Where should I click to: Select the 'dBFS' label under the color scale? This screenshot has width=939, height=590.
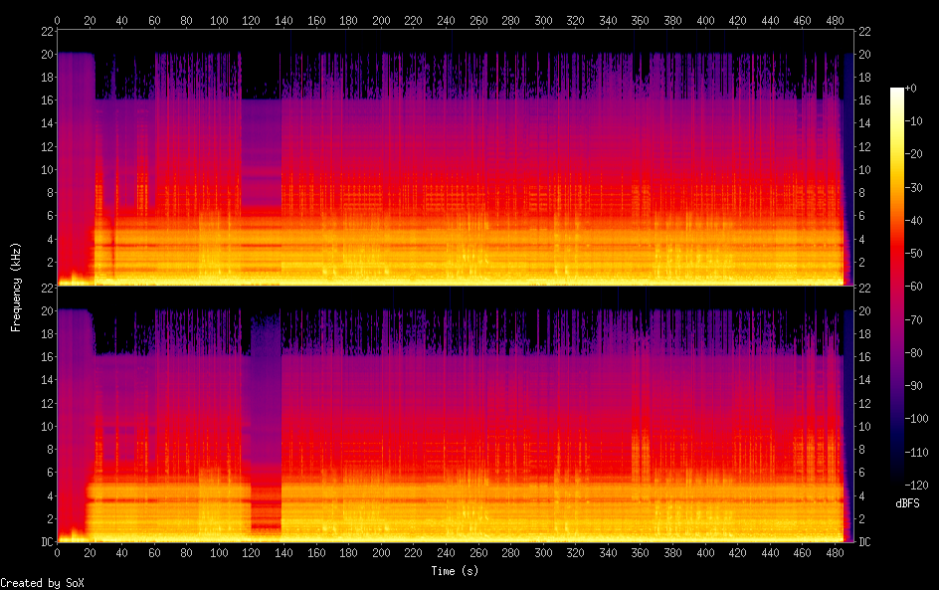907,503
